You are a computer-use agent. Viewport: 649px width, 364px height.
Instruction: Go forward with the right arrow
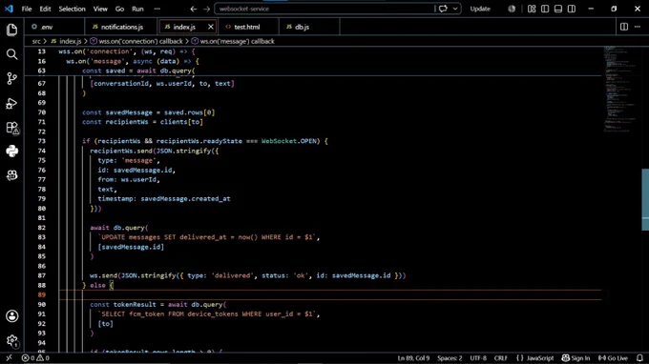(206, 9)
